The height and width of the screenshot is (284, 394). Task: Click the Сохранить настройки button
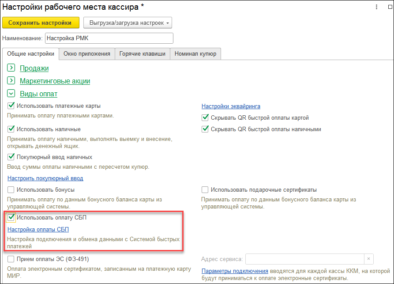[40, 23]
